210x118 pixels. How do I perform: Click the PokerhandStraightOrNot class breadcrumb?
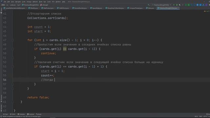coord(31,5)
